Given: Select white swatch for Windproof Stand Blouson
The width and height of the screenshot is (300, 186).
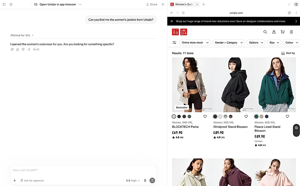Looking at the screenshot, I should point(220,117).
